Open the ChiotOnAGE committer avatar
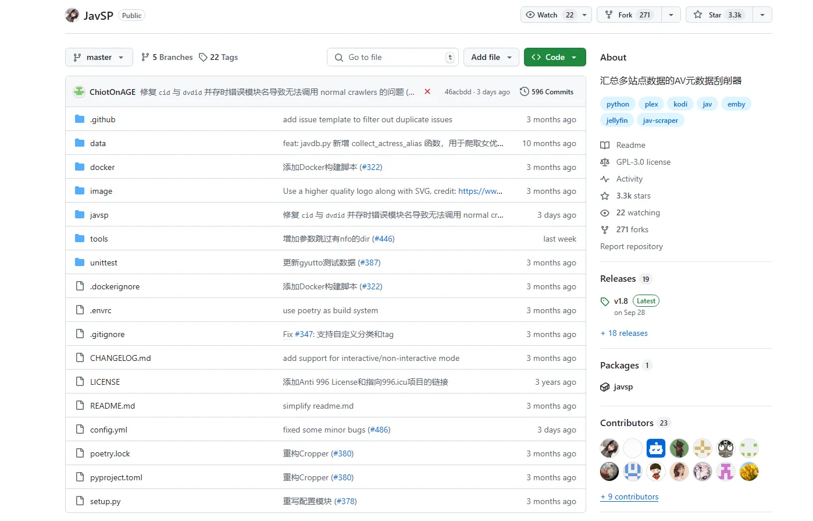 tap(79, 92)
